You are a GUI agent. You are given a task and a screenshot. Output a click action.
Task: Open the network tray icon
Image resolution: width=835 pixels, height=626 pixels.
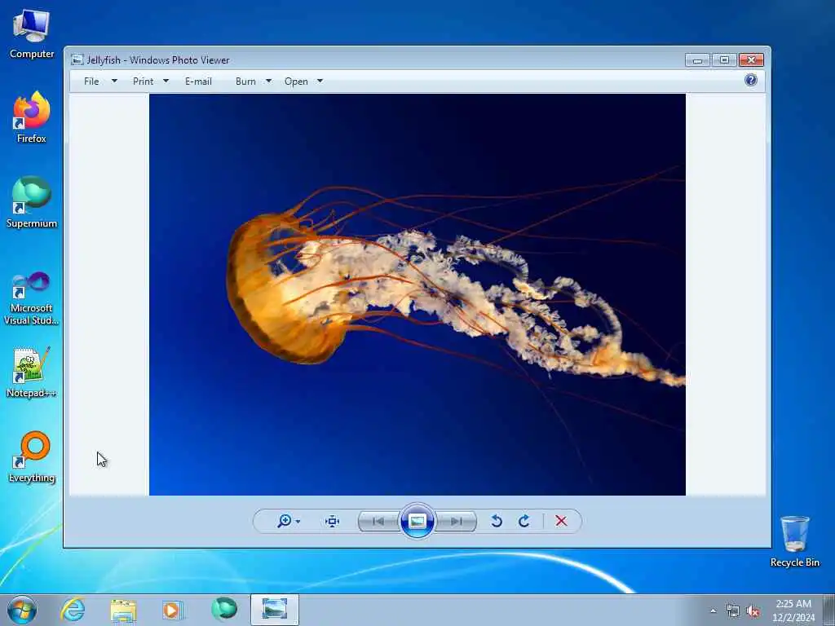click(x=733, y=611)
